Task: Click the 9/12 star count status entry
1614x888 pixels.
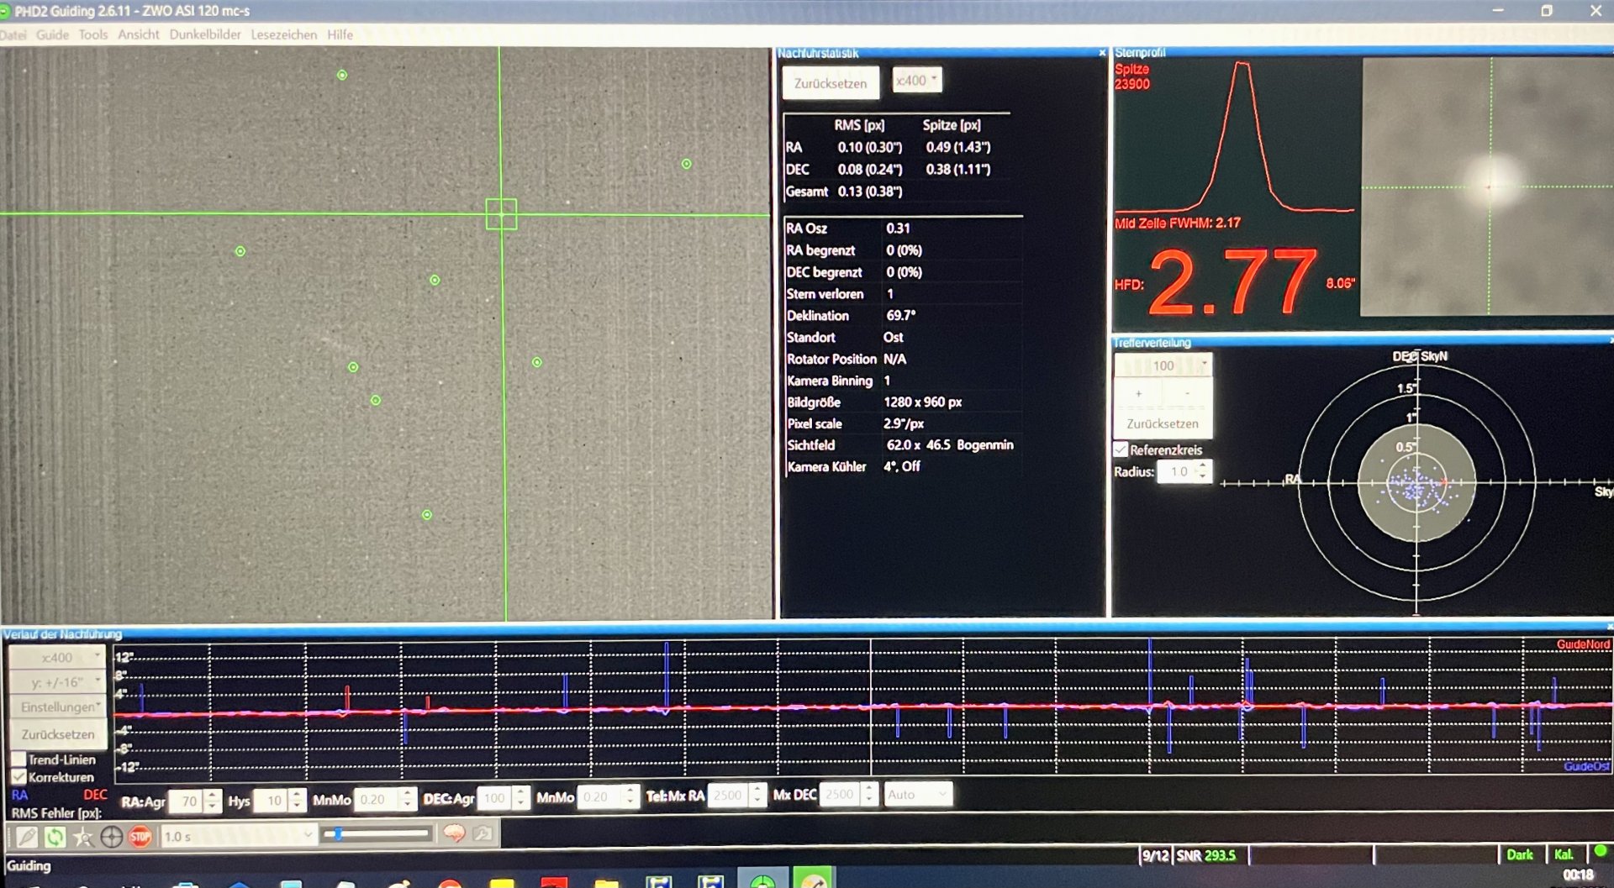Action: coord(1155,855)
